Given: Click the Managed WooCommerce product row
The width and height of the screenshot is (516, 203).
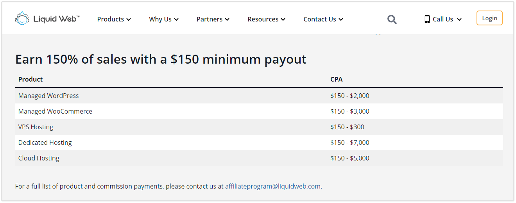Looking at the screenshot, I should click(x=55, y=111).
